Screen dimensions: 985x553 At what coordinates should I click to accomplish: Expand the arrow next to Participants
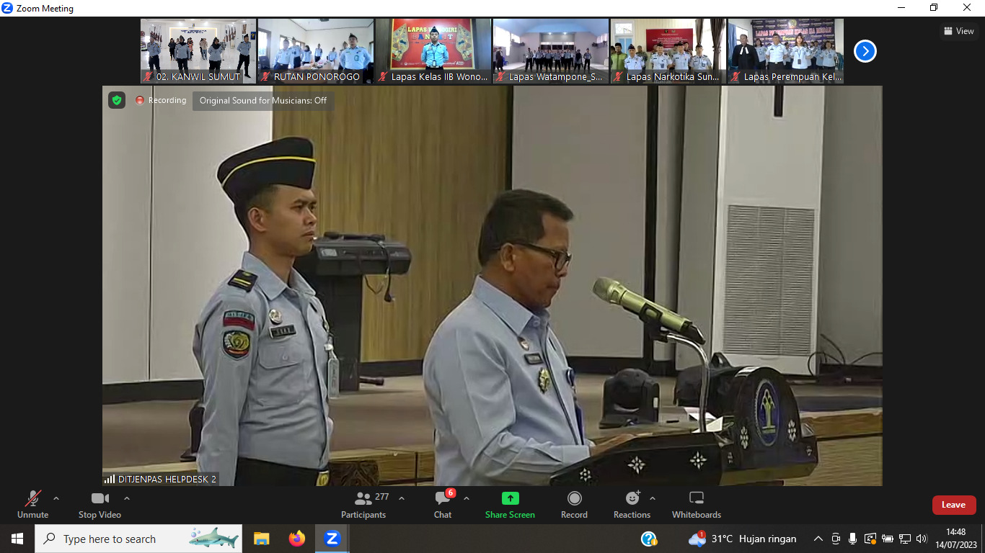tap(402, 498)
